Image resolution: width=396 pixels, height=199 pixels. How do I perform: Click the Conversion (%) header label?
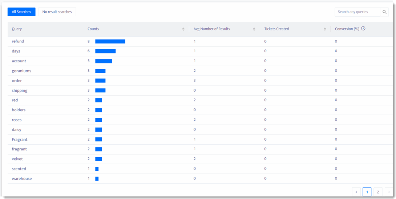coord(347,29)
